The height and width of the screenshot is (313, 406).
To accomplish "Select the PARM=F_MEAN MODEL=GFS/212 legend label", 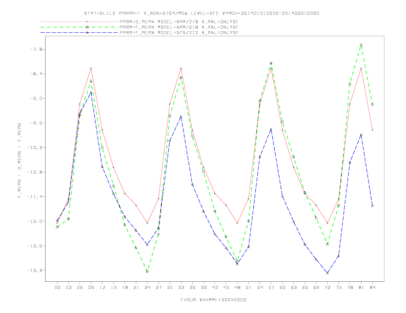I will click(179, 33).
